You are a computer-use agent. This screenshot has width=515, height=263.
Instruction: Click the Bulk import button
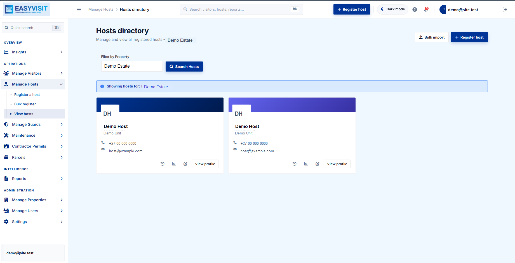[432, 37]
